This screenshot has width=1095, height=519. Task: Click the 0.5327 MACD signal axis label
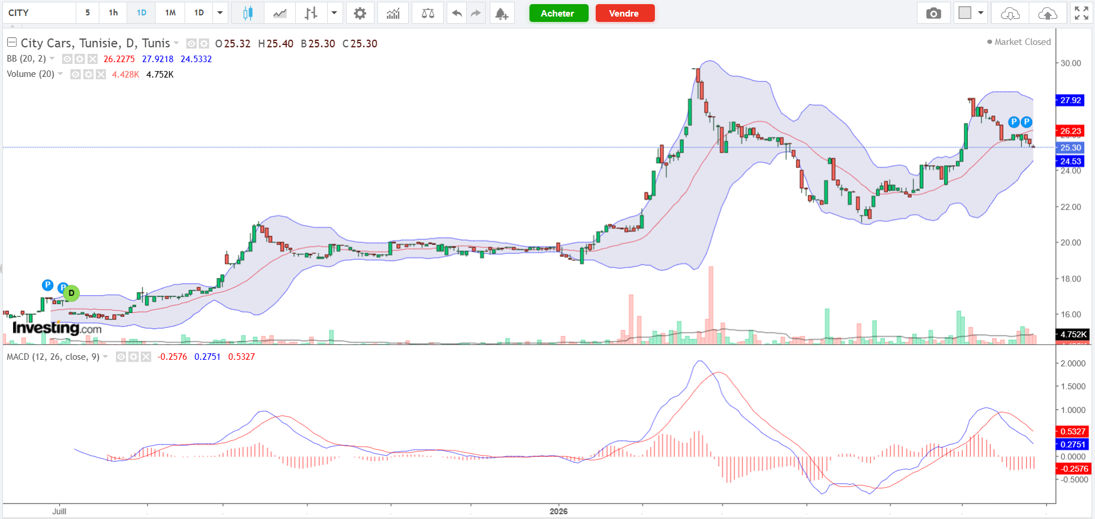point(1073,432)
